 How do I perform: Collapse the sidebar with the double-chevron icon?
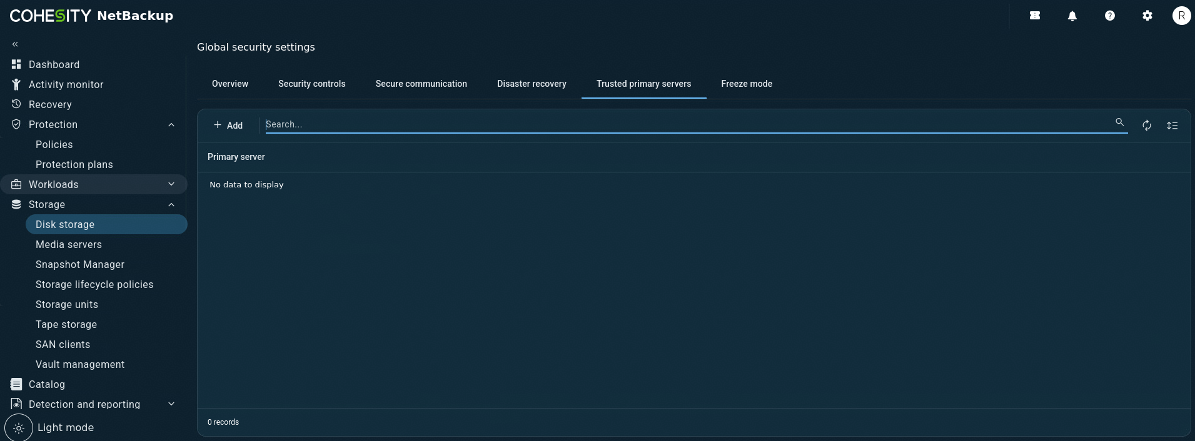[x=15, y=44]
